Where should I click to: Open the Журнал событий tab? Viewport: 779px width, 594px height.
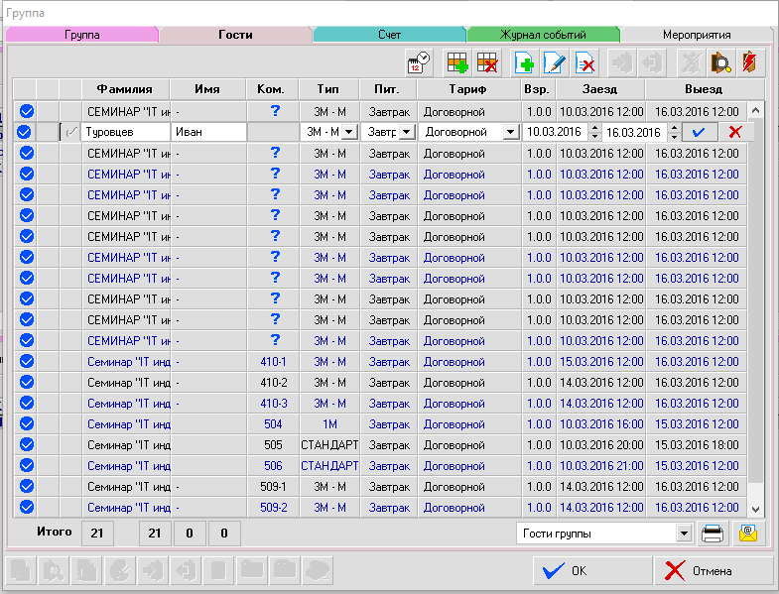point(543,35)
